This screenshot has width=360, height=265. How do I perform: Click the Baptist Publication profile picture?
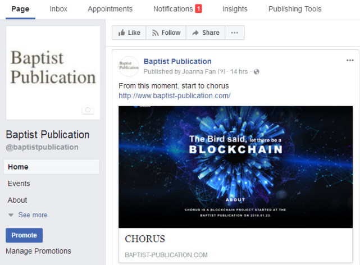[x=53, y=73]
